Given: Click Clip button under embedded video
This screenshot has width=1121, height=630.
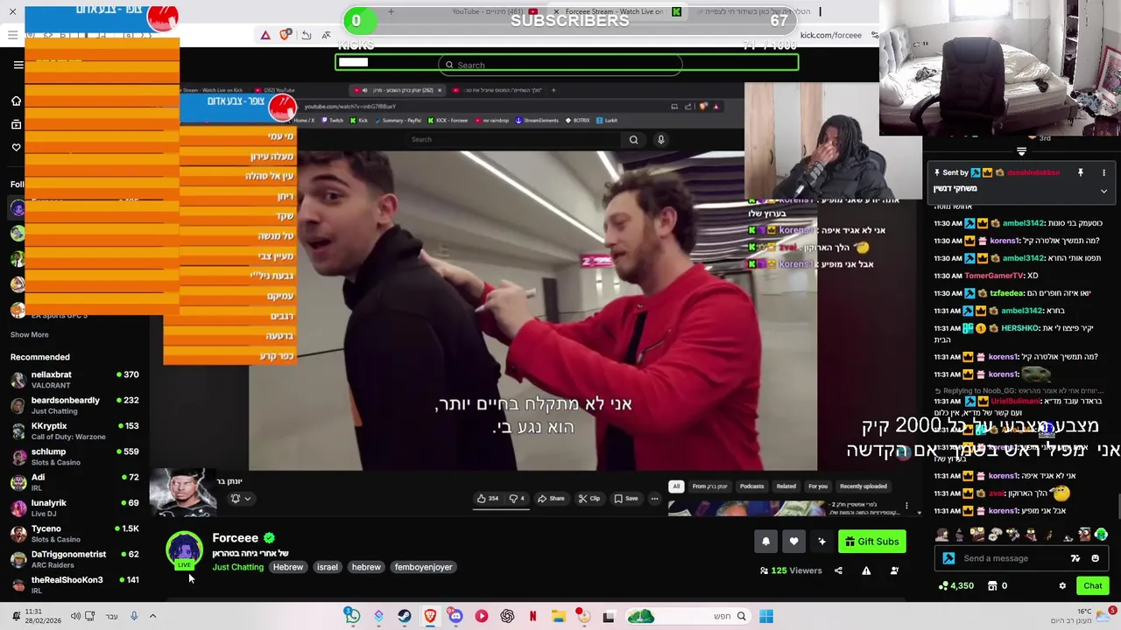Looking at the screenshot, I should pos(589,499).
